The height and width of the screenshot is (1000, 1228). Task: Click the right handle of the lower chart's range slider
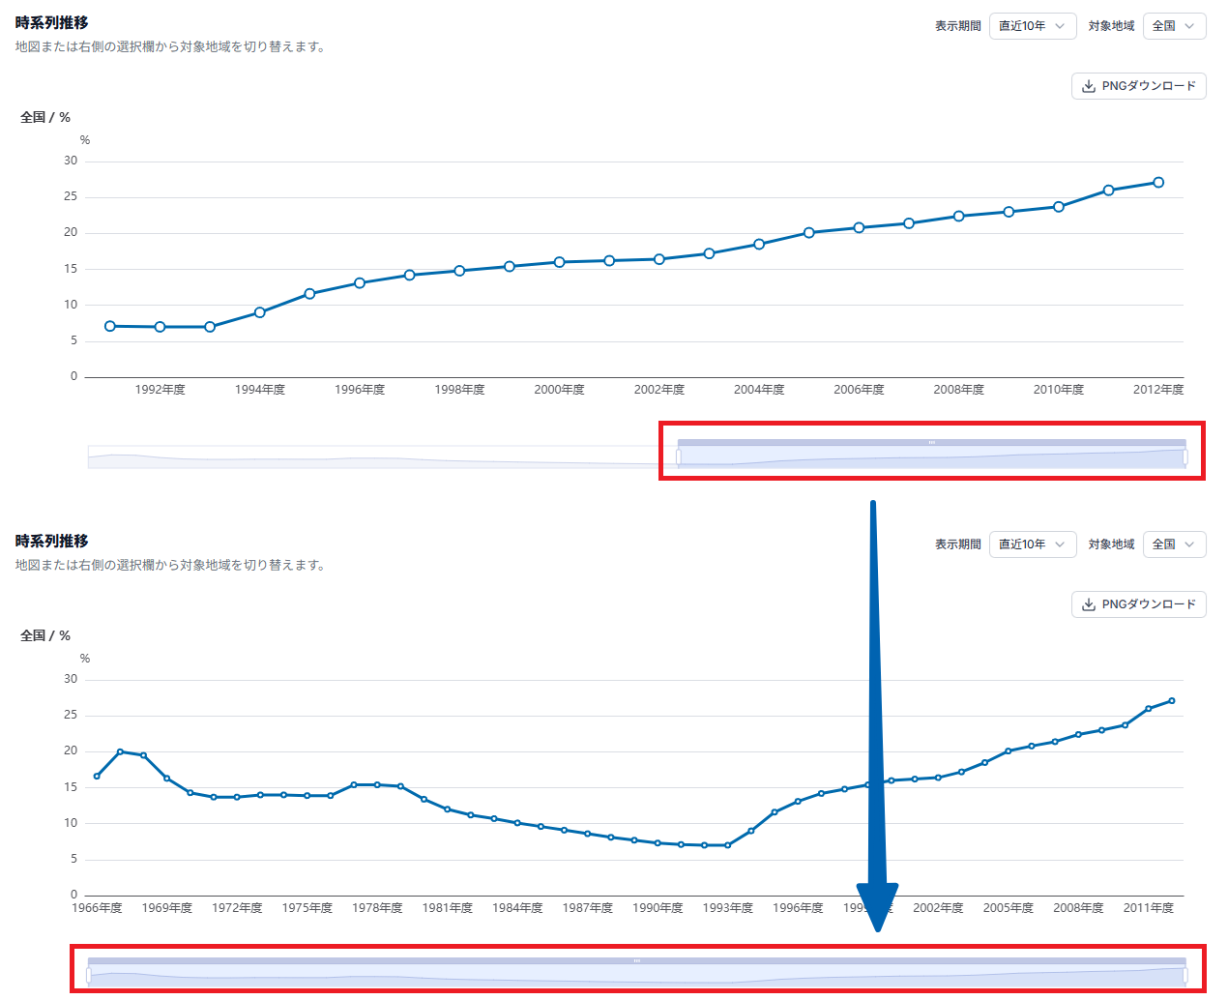click(x=1185, y=976)
